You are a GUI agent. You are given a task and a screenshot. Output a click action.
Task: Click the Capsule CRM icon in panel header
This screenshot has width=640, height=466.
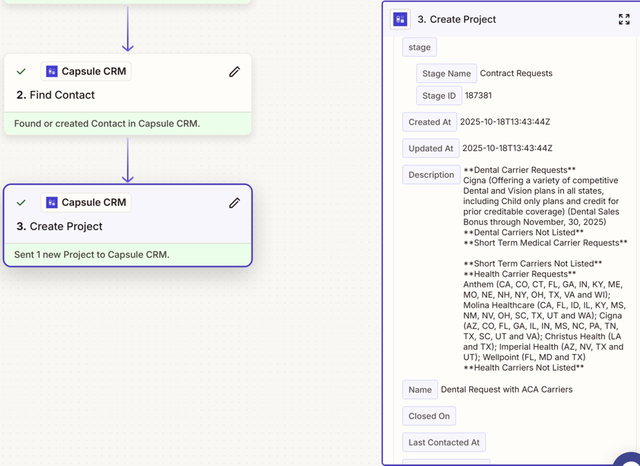point(400,19)
